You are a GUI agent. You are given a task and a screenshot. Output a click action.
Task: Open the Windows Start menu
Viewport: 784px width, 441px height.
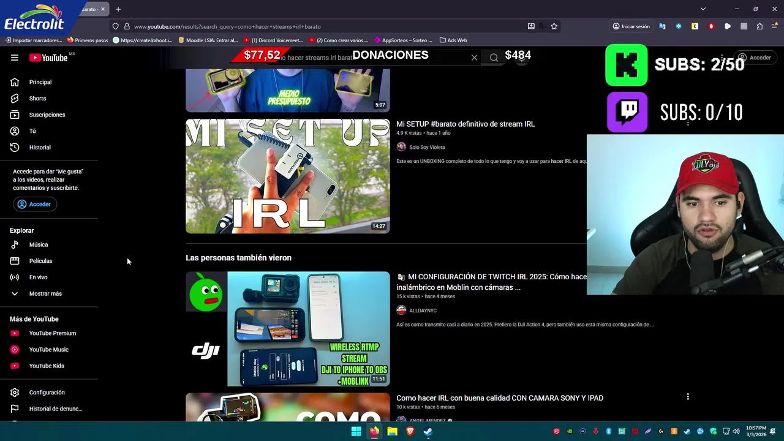pos(356,431)
